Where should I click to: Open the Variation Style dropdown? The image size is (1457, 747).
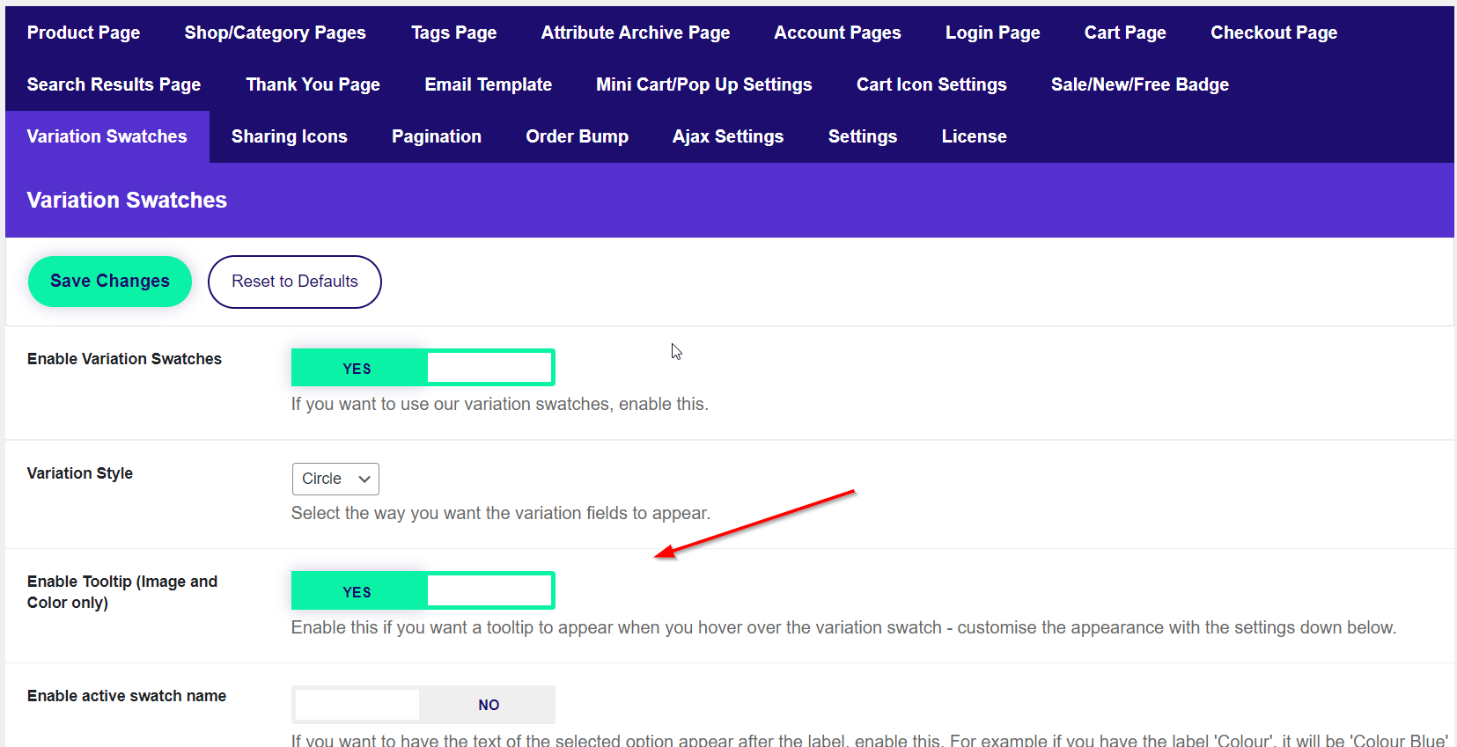[335, 479]
